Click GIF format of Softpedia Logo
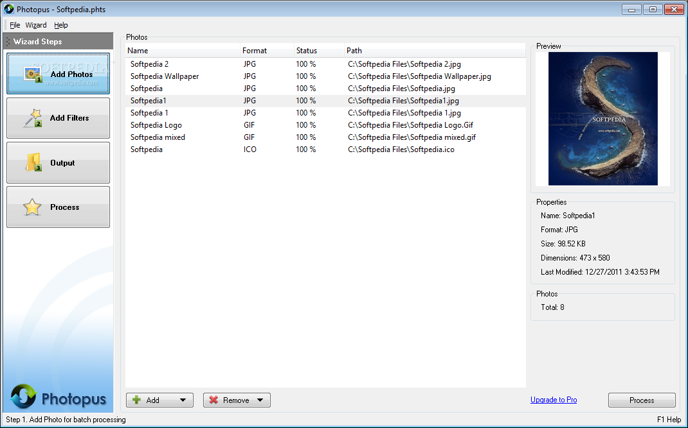 tap(249, 125)
